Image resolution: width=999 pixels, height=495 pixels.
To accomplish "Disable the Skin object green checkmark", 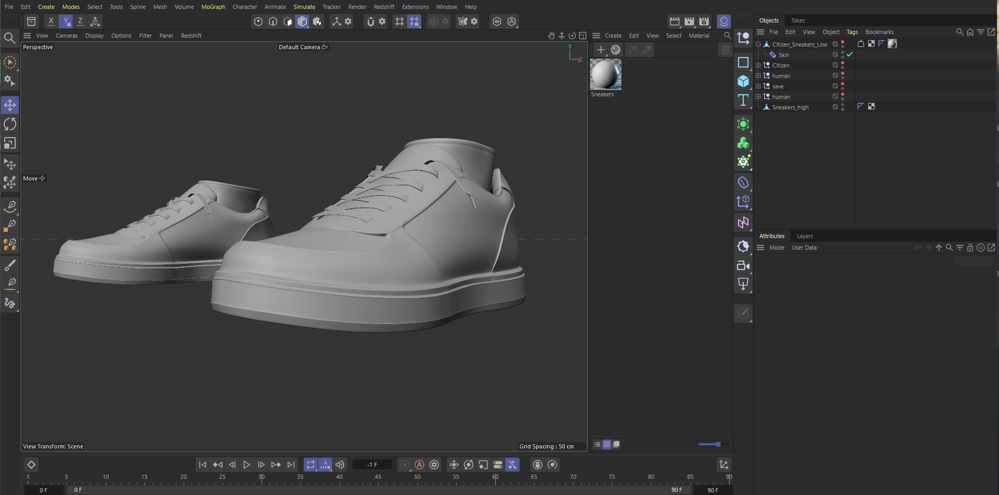I will point(849,54).
